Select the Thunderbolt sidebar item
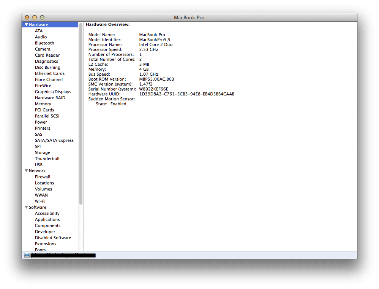The image size is (379, 289). pos(47,159)
